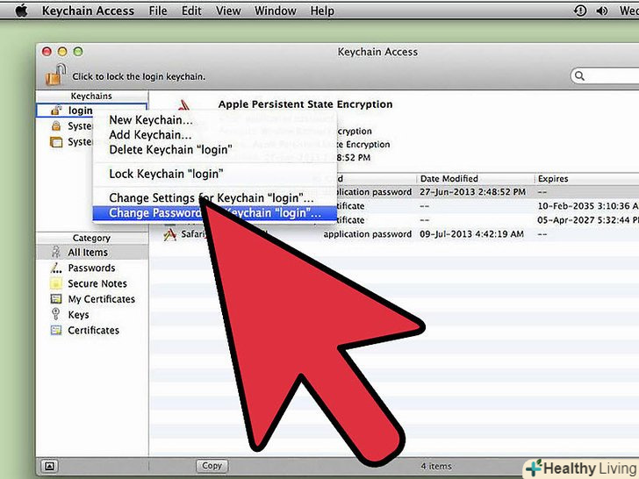
Task: Open the Window menu
Action: (276, 11)
